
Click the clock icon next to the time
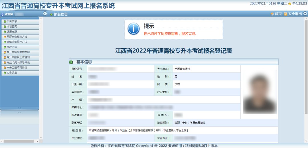(x=289, y=4)
